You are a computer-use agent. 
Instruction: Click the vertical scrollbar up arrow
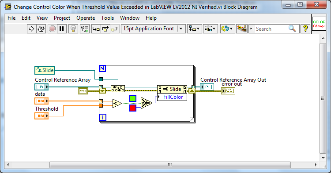(323, 39)
